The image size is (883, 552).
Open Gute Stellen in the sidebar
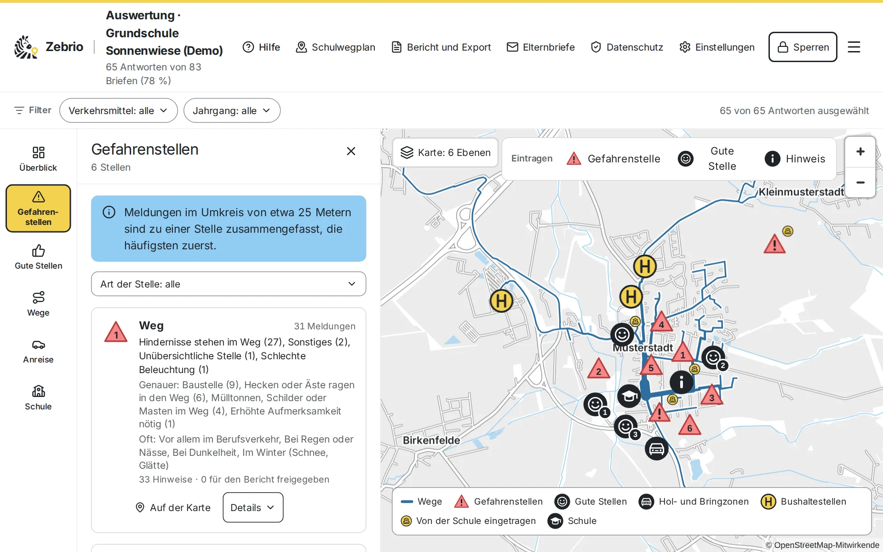click(38, 257)
